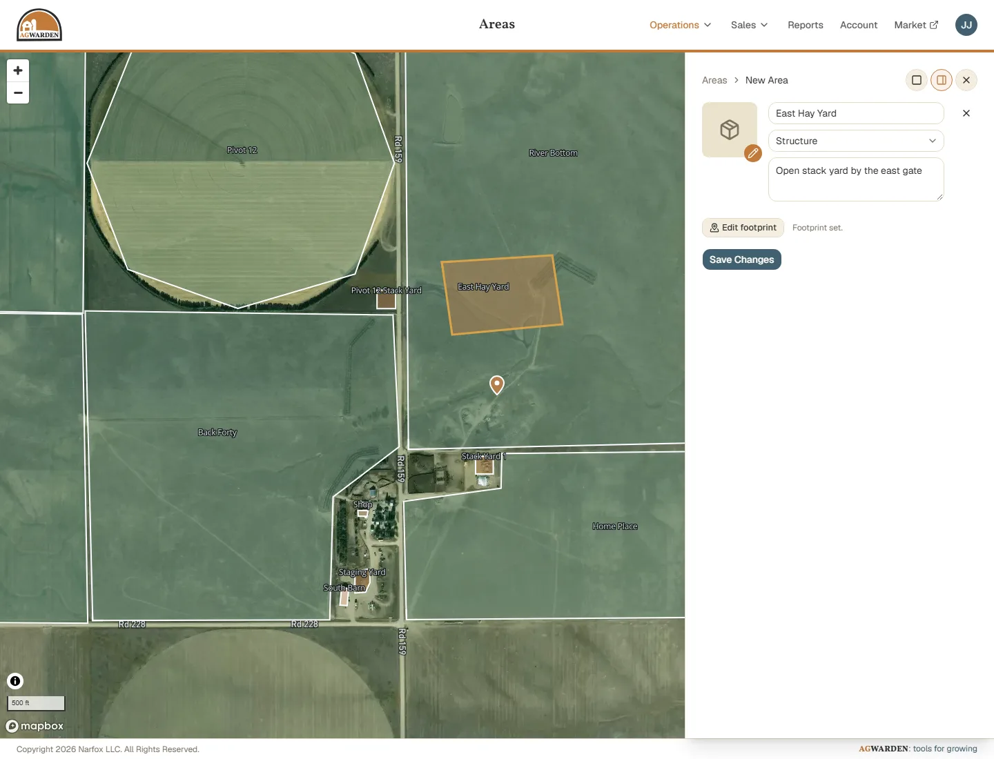Open map attribution info icon
994x759 pixels.
15,681
